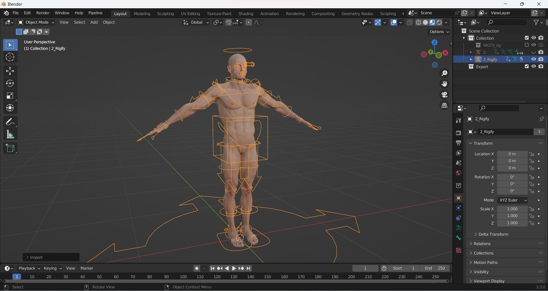Expand the Import operator panel

click(51, 257)
